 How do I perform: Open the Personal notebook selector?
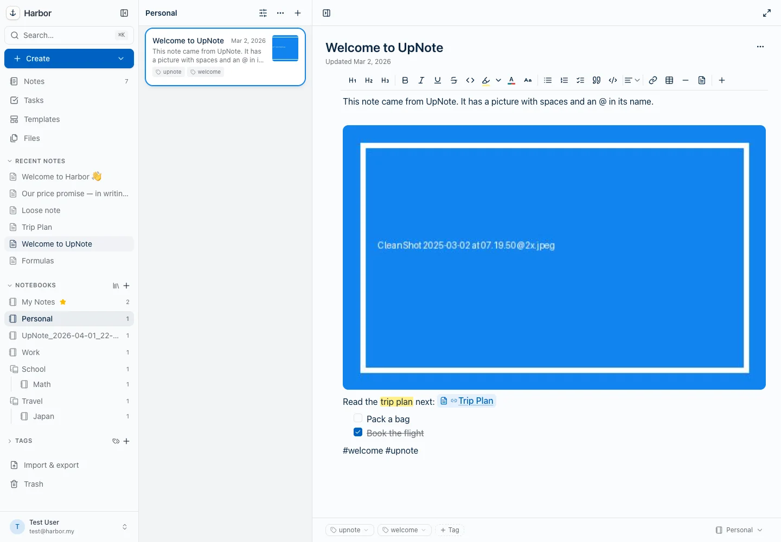pos(739,530)
